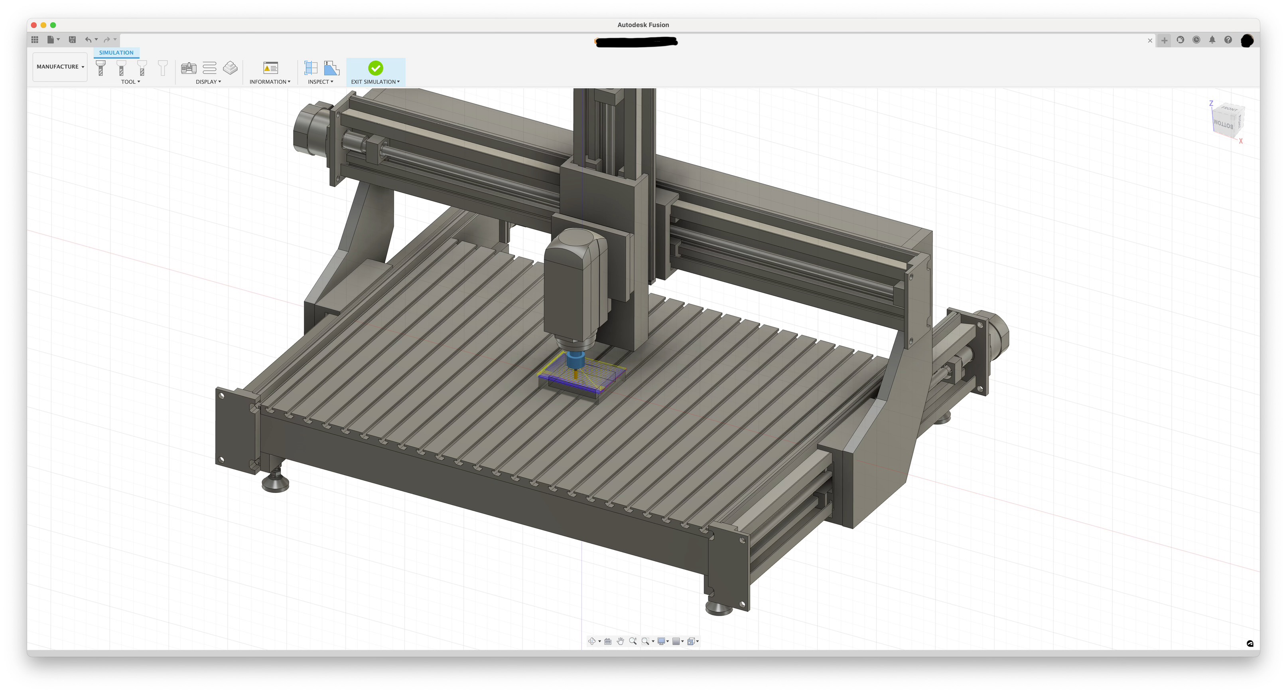Click the Save icon in the quick access toolbar

pos(72,40)
